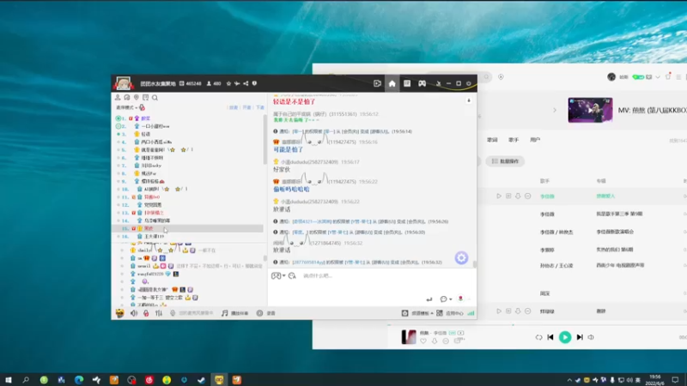Click the location pin icon above mic queue

click(x=137, y=98)
